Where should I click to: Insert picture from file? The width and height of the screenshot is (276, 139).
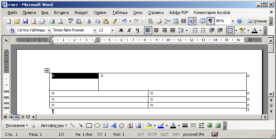click(x=138, y=125)
